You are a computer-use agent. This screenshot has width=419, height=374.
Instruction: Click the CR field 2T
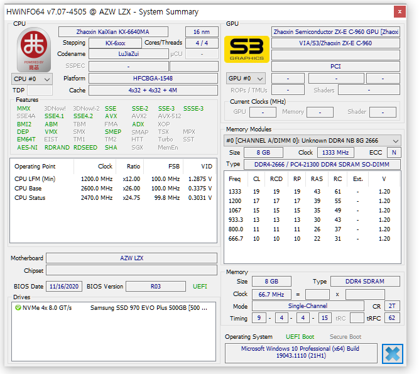392,306
